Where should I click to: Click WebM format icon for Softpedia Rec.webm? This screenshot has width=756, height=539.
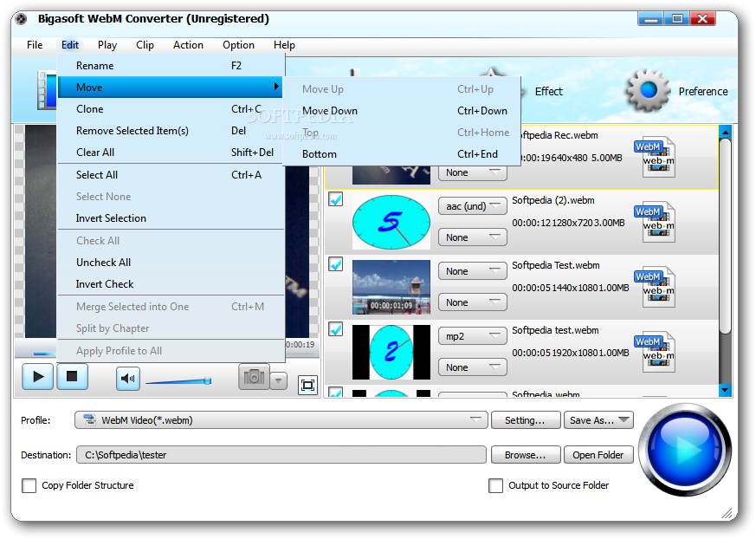656,156
